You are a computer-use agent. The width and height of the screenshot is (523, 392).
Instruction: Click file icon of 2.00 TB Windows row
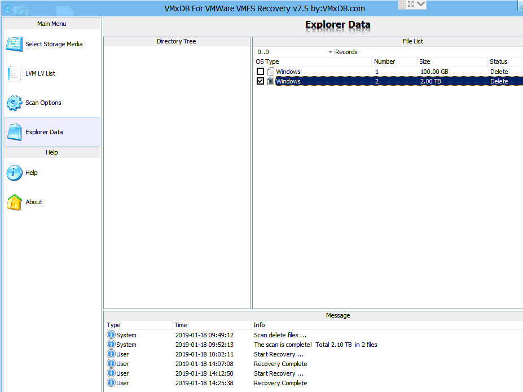click(270, 81)
